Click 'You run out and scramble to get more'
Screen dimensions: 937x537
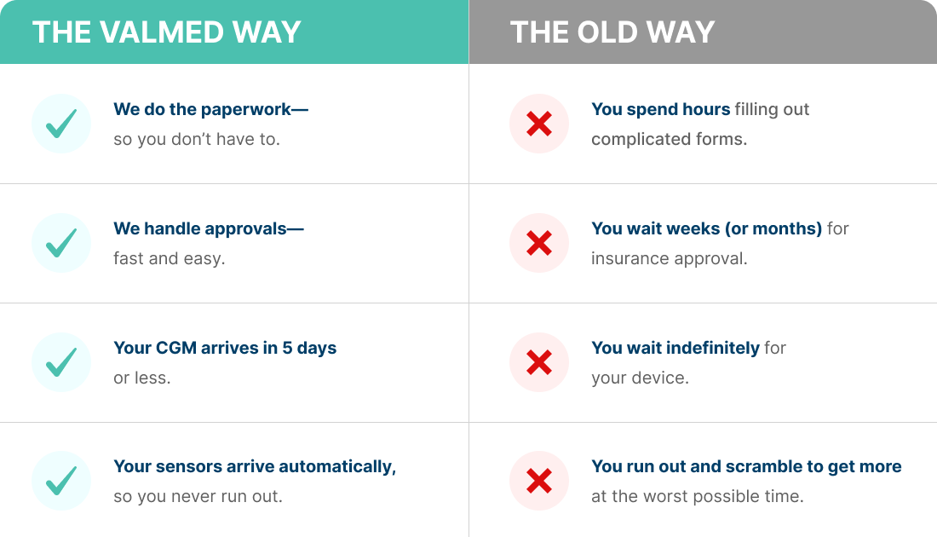click(x=746, y=466)
